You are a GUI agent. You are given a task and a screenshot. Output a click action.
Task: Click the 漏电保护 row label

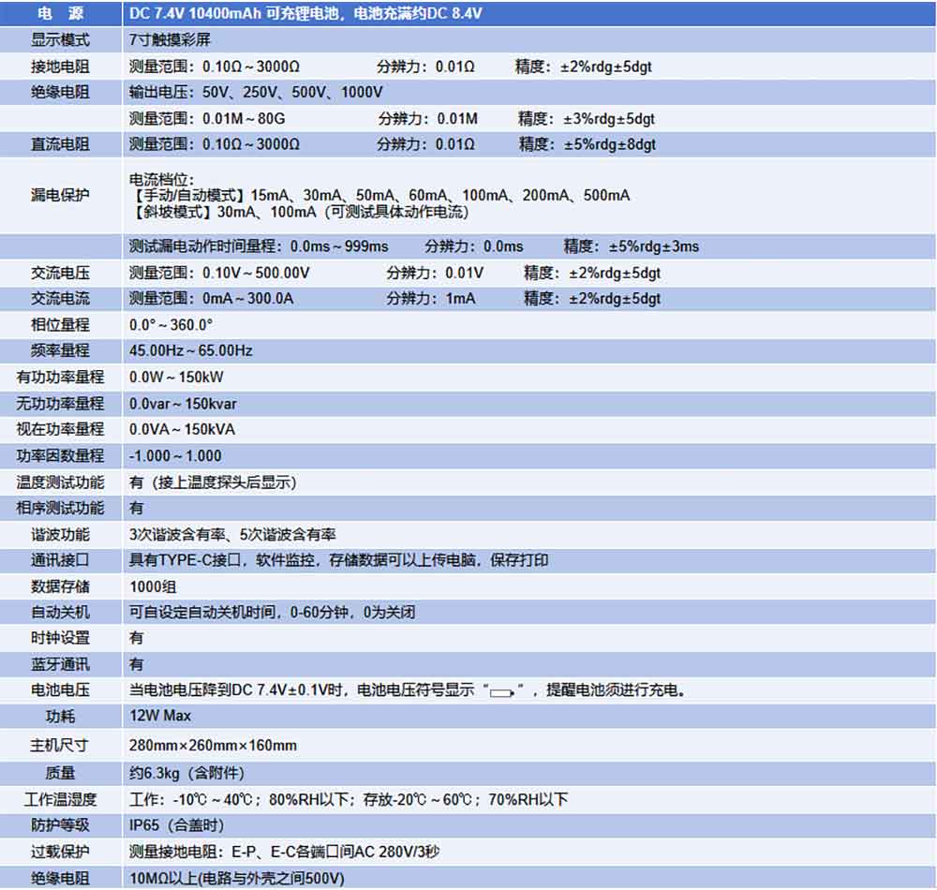click(x=60, y=195)
